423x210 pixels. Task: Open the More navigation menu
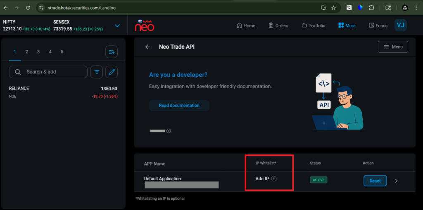click(347, 26)
